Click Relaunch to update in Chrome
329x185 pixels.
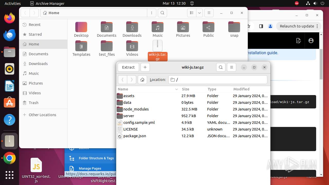[299, 26]
